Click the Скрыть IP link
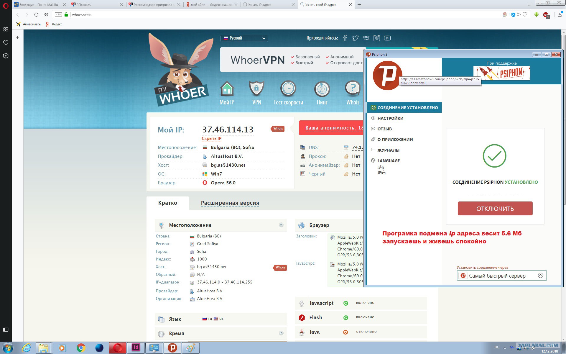 pos(211,138)
